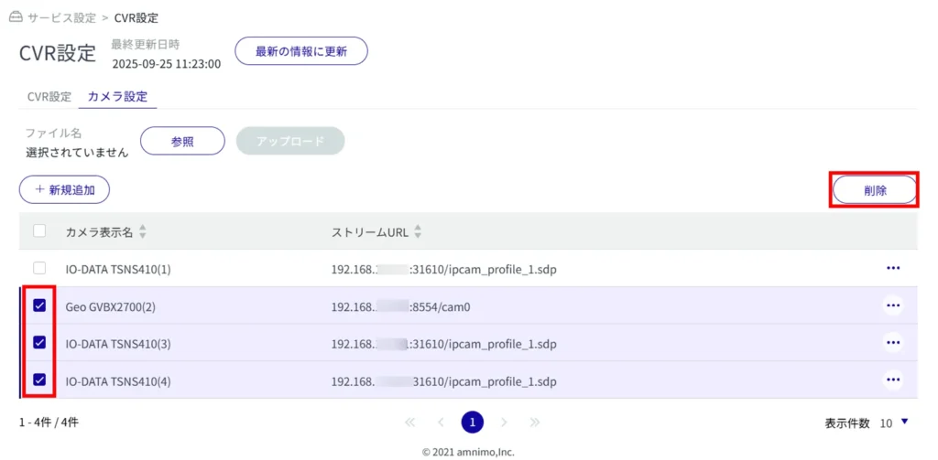Check the IO-DATA TSNS410(1) checkbox
The height and width of the screenshot is (460, 938).
pyautogui.click(x=39, y=268)
